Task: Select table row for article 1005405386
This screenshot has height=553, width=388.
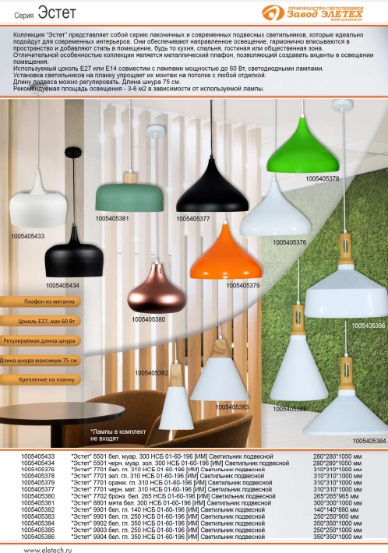Action: tap(191, 537)
